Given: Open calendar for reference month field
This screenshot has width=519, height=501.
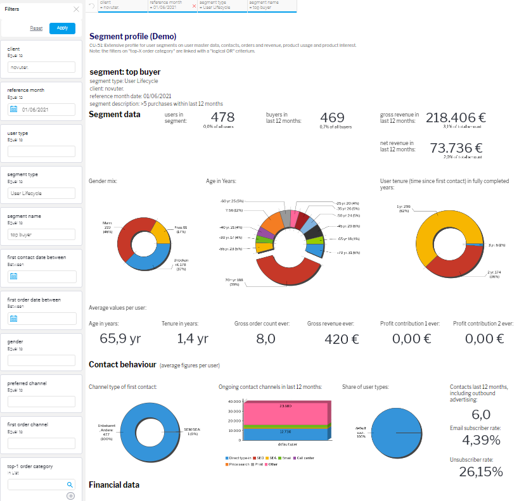Looking at the screenshot, I should click(x=14, y=110).
